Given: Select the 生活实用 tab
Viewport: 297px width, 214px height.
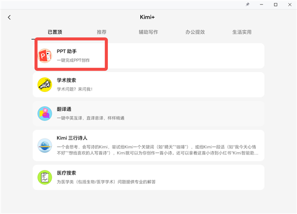Looking at the screenshot, I should click(x=242, y=32).
